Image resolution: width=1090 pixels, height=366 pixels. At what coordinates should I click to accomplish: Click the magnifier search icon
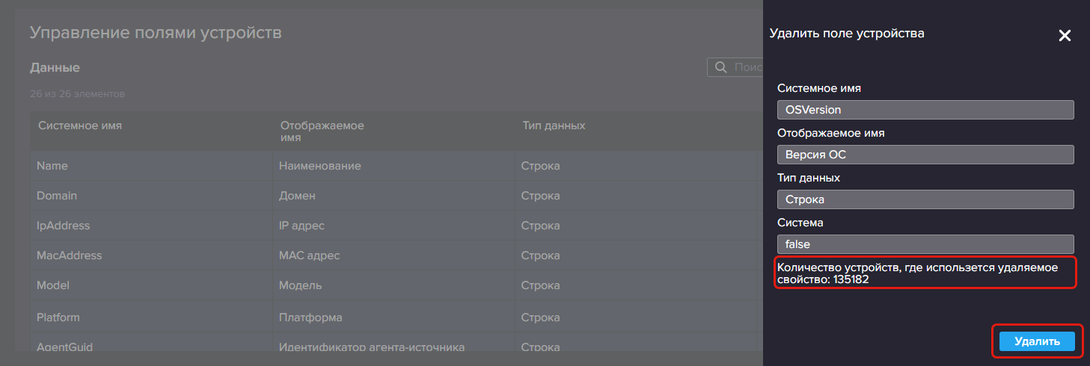tap(721, 67)
